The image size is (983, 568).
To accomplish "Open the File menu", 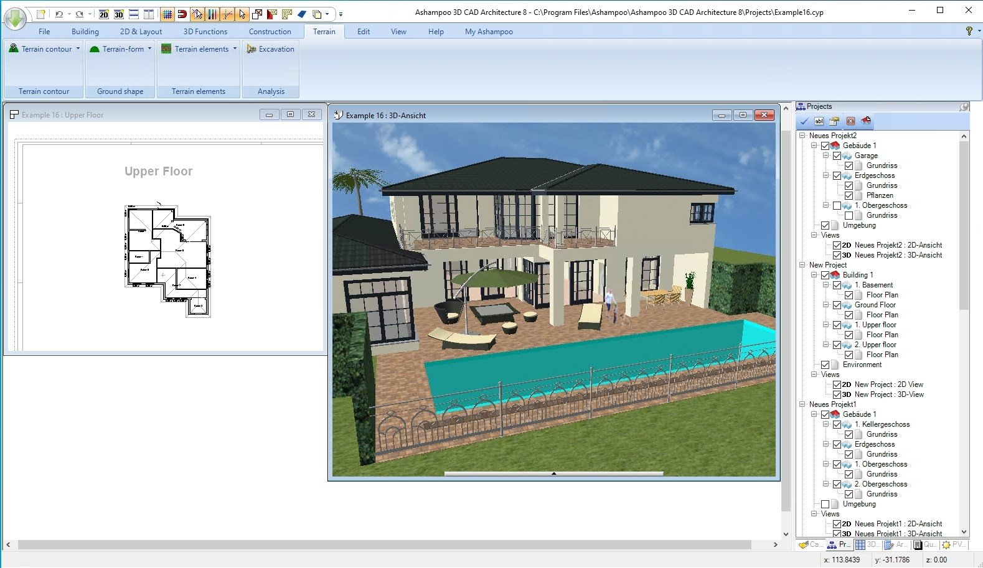I will [44, 32].
